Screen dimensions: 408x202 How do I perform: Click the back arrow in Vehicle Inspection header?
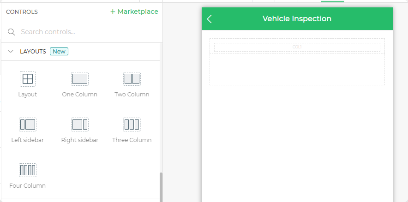coord(210,19)
